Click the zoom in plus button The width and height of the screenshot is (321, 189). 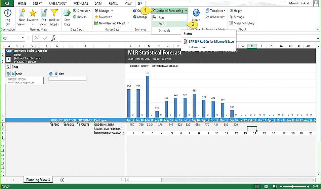point(308,187)
